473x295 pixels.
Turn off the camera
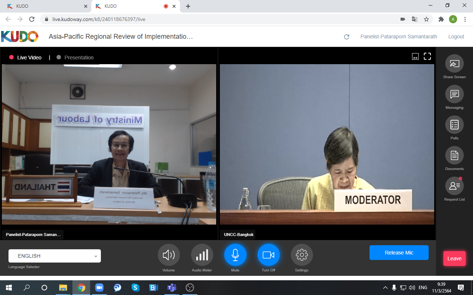click(268, 255)
